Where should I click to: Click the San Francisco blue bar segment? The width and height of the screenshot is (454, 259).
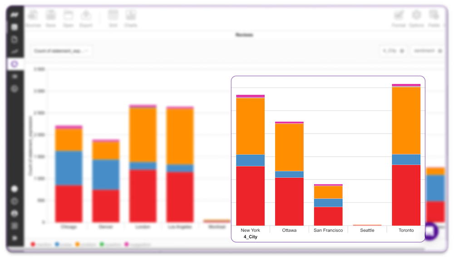click(328, 203)
